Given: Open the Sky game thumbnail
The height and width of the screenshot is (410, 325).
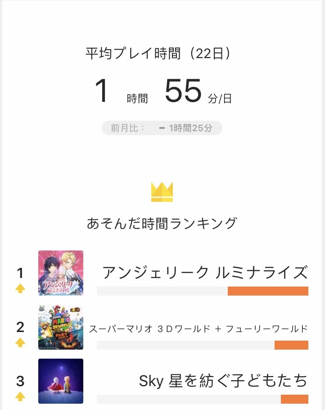Looking at the screenshot, I should (61, 381).
